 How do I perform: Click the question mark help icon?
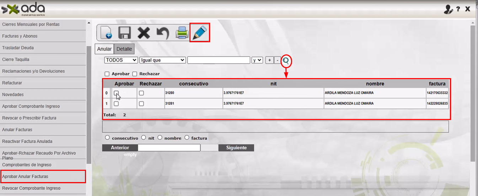[x=458, y=9]
